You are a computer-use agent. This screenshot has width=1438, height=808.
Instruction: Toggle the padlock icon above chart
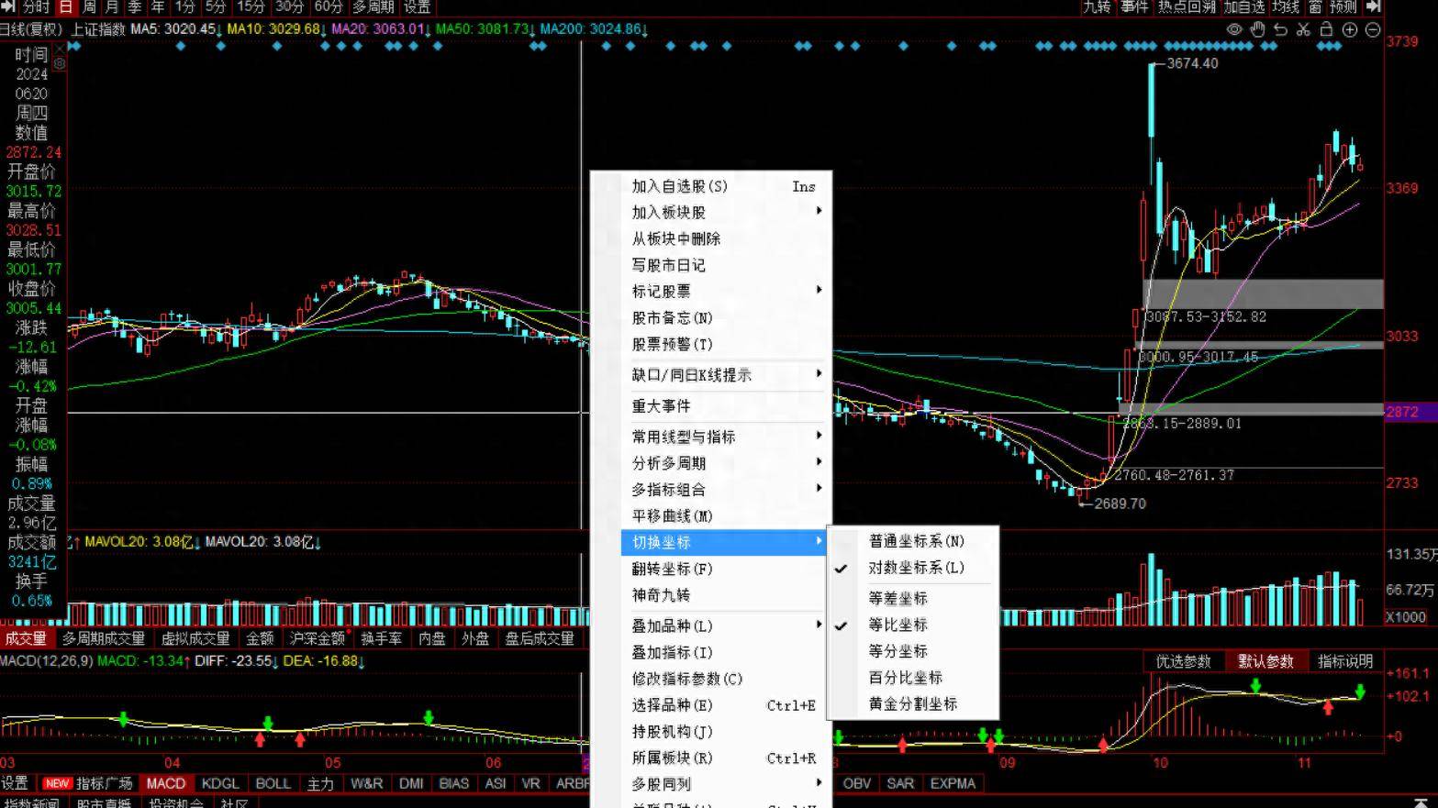click(x=1326, y=29)
